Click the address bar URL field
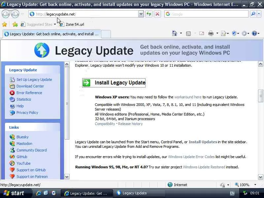Viewport: 264px width, 198px height. [84, 14]
